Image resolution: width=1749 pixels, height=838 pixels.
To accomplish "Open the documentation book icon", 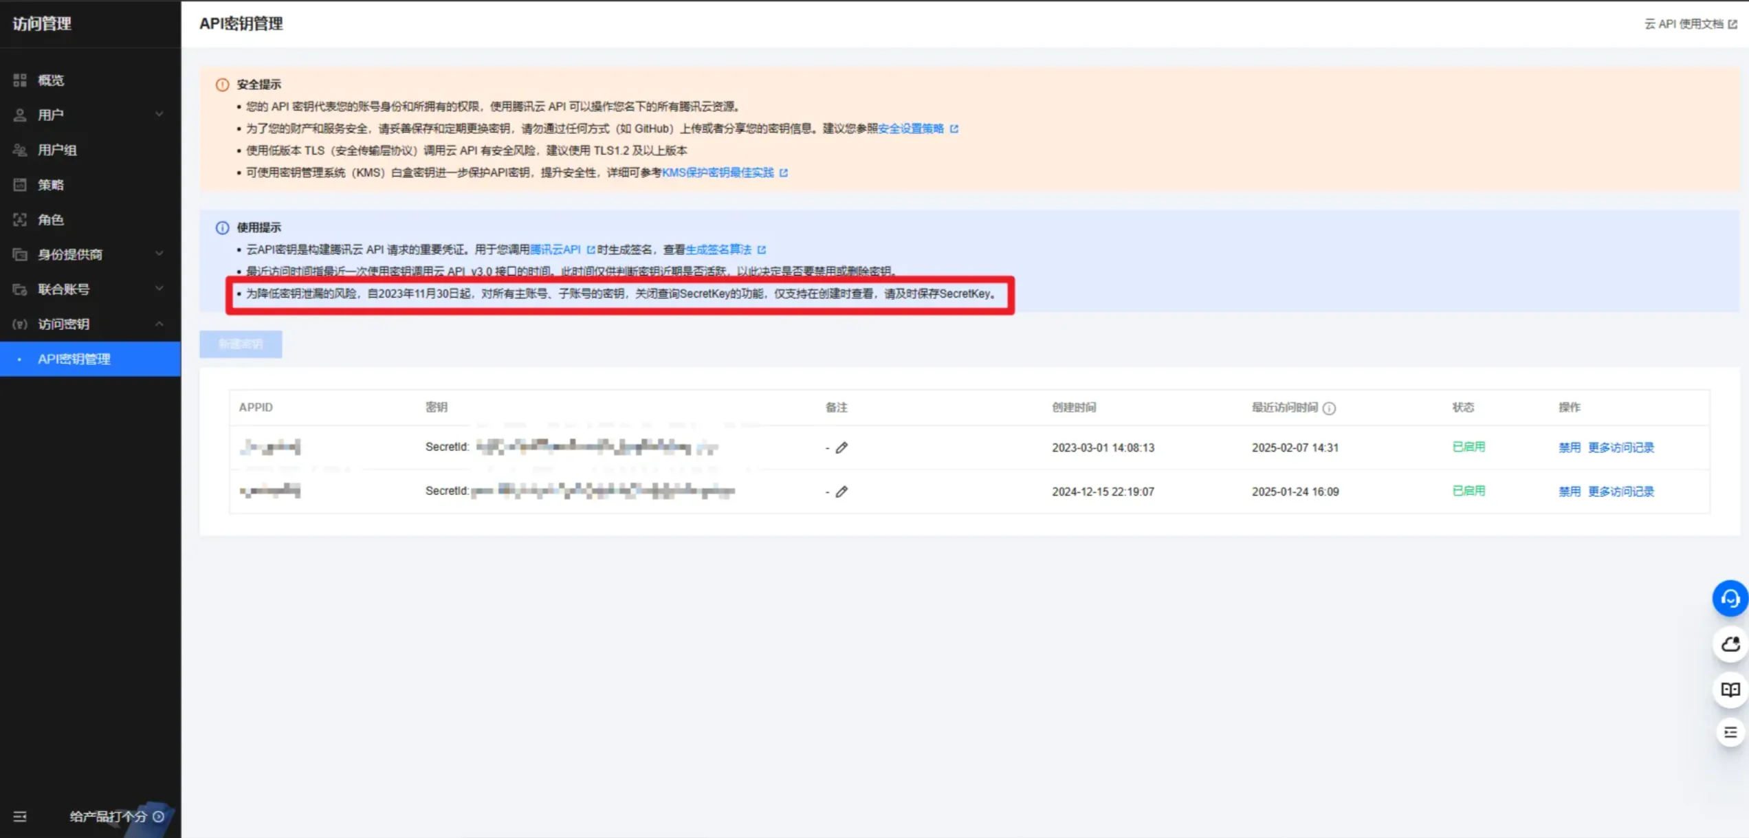I will (1730, 689).
